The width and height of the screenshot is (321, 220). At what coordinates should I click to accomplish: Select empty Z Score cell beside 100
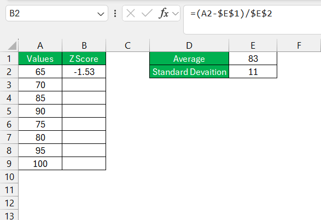(84, 164)
